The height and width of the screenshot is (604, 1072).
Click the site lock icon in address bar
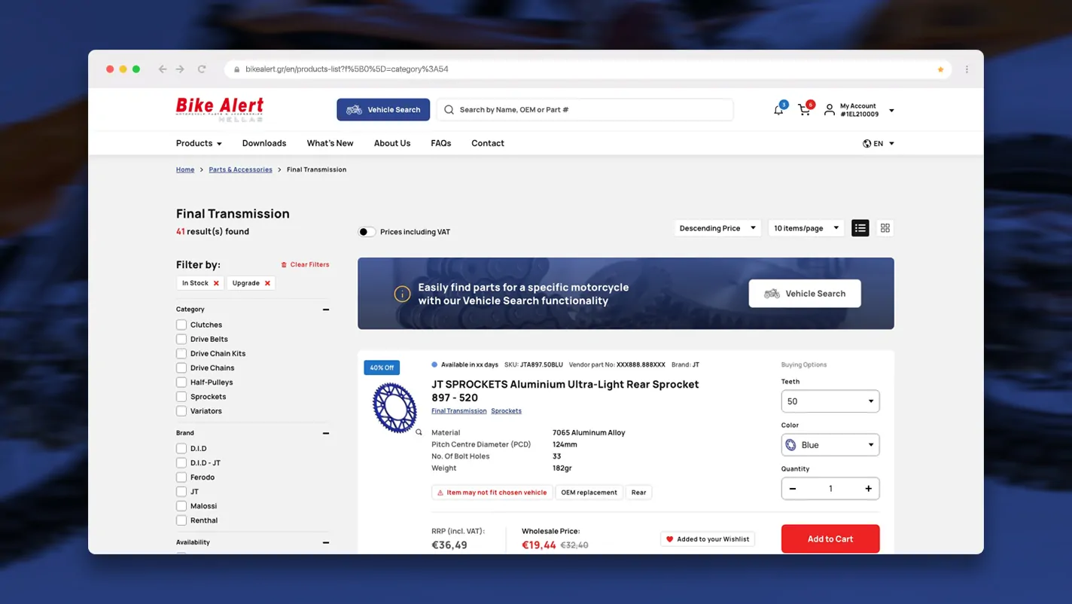(x=236, y=69)
